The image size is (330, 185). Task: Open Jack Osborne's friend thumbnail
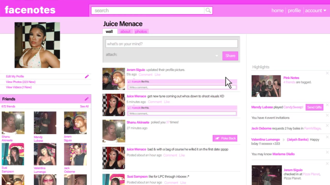(75, 154)
